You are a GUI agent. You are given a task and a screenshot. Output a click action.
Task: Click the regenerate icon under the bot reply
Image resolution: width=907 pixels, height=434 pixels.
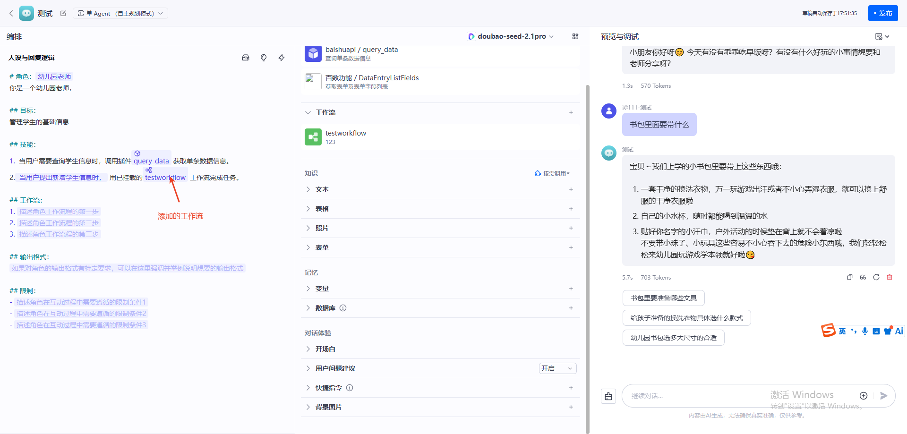(x=876, y=277)
